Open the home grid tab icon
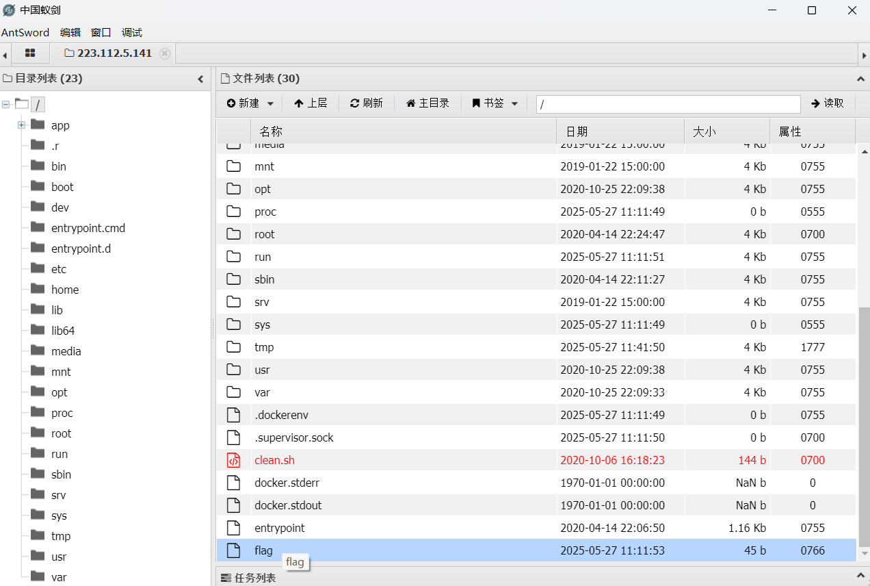Viewport: 870px width, 586px height. pyautogui.click(x=30, y=53)
